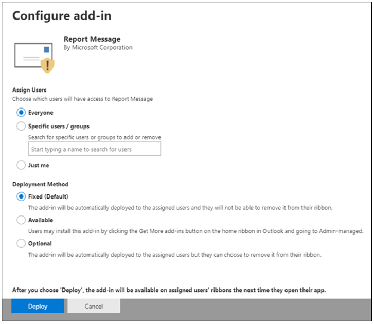Pick the Fixed (Default) deployment method
Screen dimensions: 374x324
pos(21,196)
